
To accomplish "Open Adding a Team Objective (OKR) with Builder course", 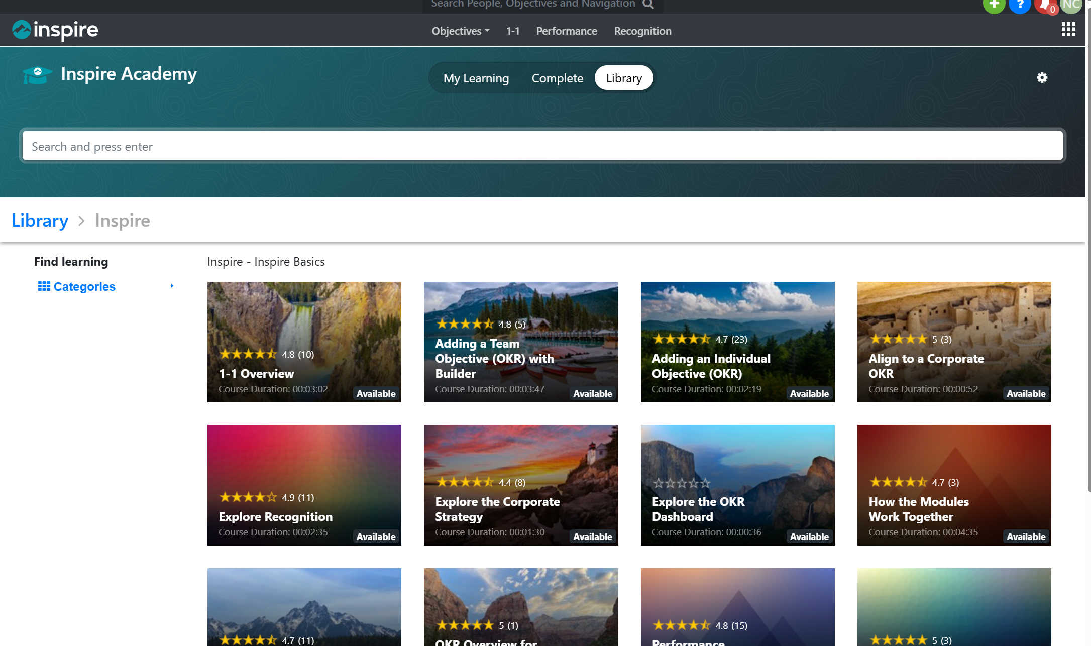I will [x=521, y=342].
